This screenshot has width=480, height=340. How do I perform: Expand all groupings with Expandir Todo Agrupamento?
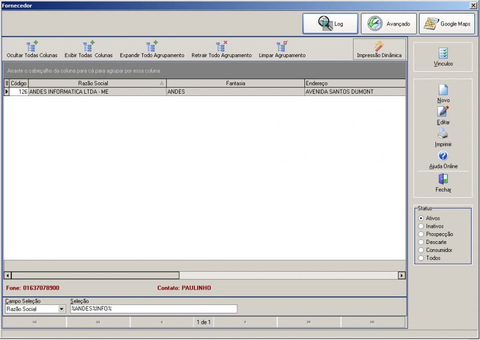(x=152, y=46)
